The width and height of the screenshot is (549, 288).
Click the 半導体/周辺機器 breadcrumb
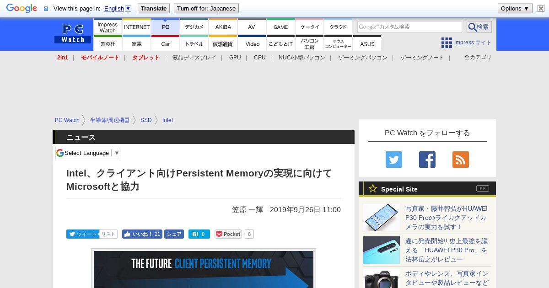(x=110, y=120)
